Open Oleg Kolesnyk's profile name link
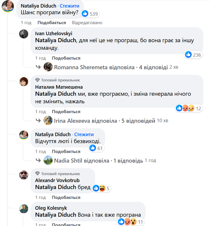The height and width of the screenshot is (226, 210). coord(51,208)
